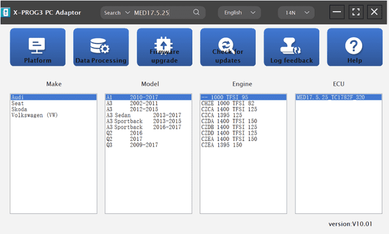This screenshot has width=389, height=234.
Task: Click the X-PROG3 app logo icon
Action: 6,13
